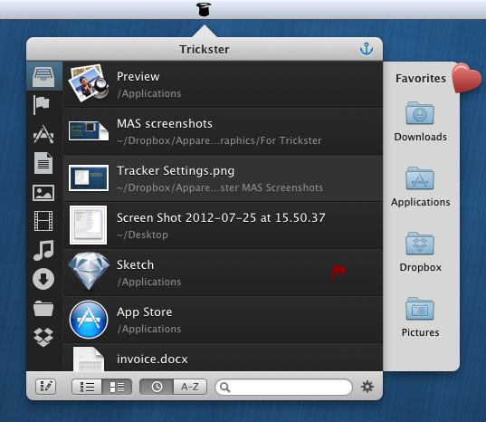The height and width of the screenshot is (422, 486).
Task: Click the App Store icon in list
Action: pos(89,320)
